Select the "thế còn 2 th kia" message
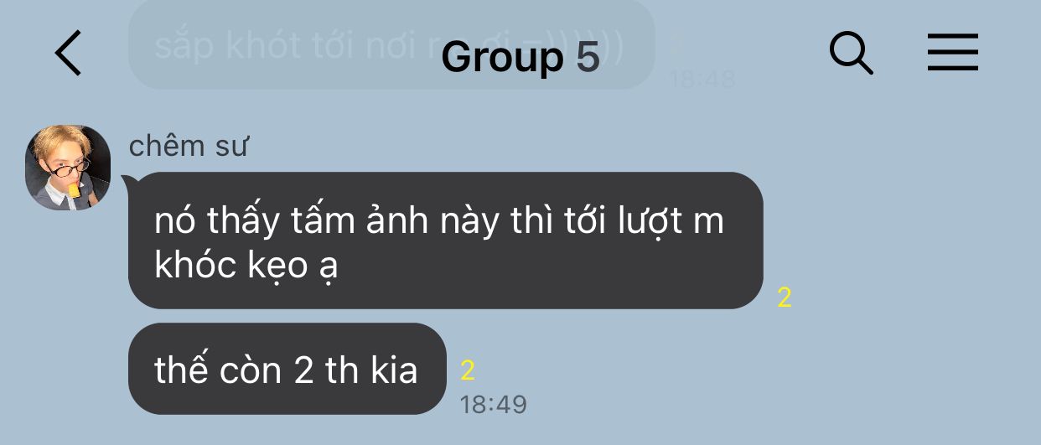This screenshot has height=445, width=1041. [287, 369]
